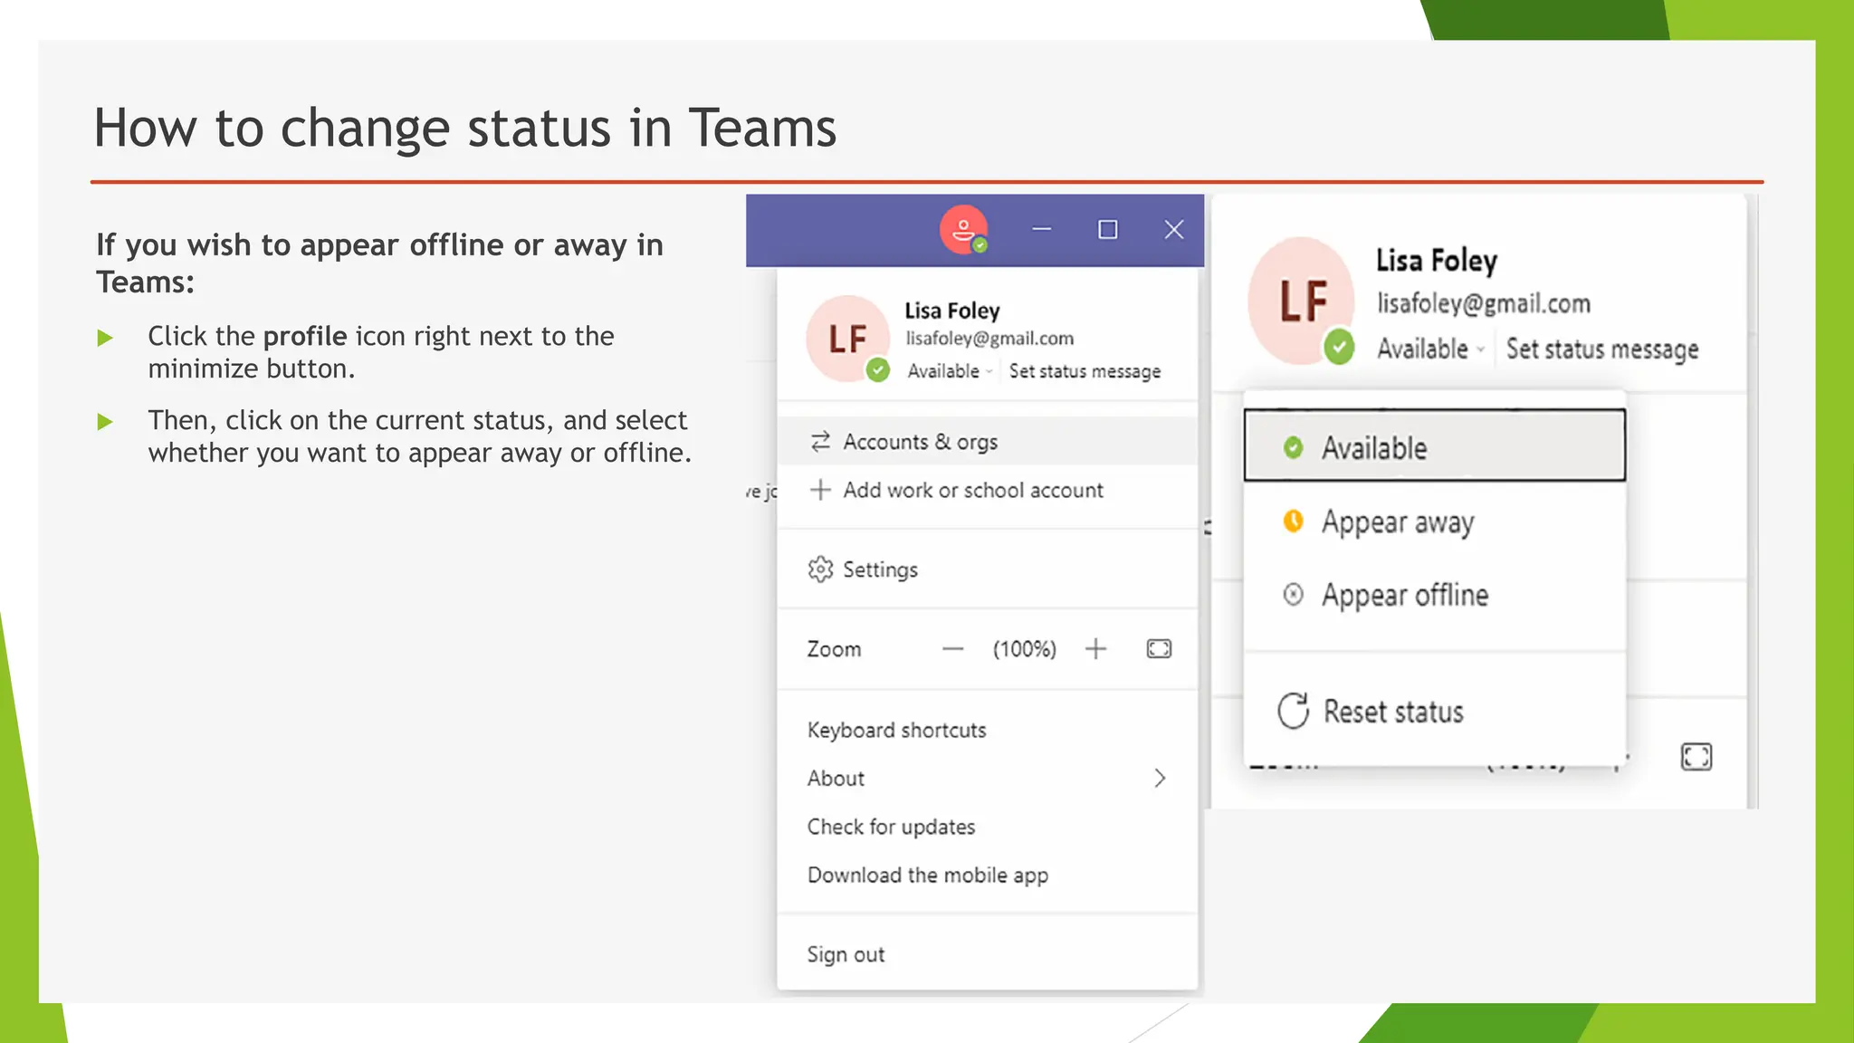Click the Reset status circular arrow icon
This screenshot has width=1854, height=1043.
point(1294,711)
